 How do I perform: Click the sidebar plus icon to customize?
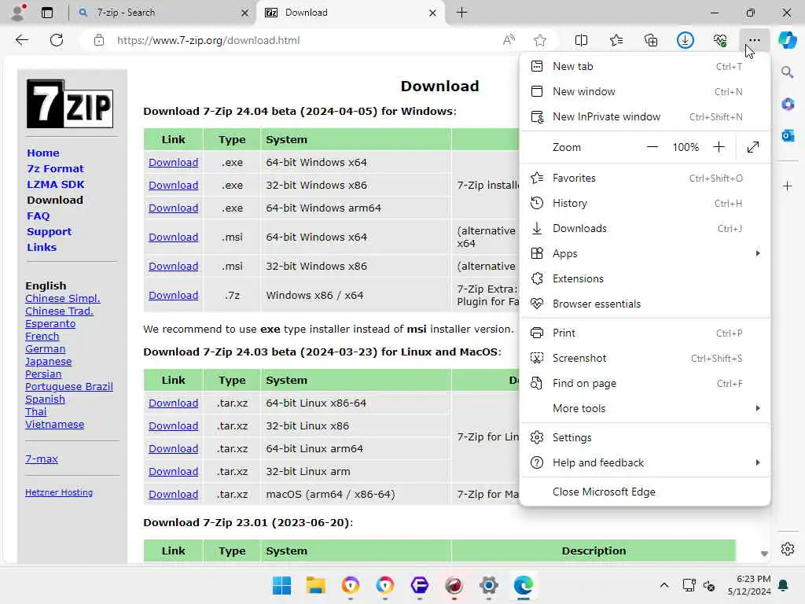pos(788,186)
